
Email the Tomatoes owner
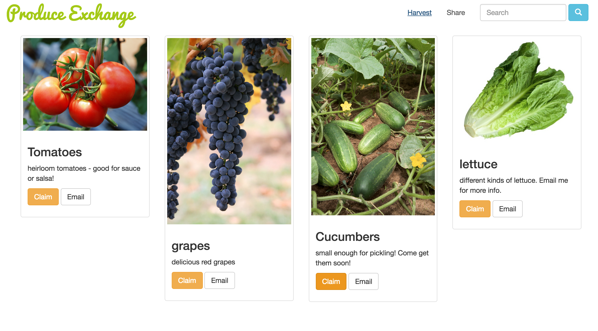76,197
